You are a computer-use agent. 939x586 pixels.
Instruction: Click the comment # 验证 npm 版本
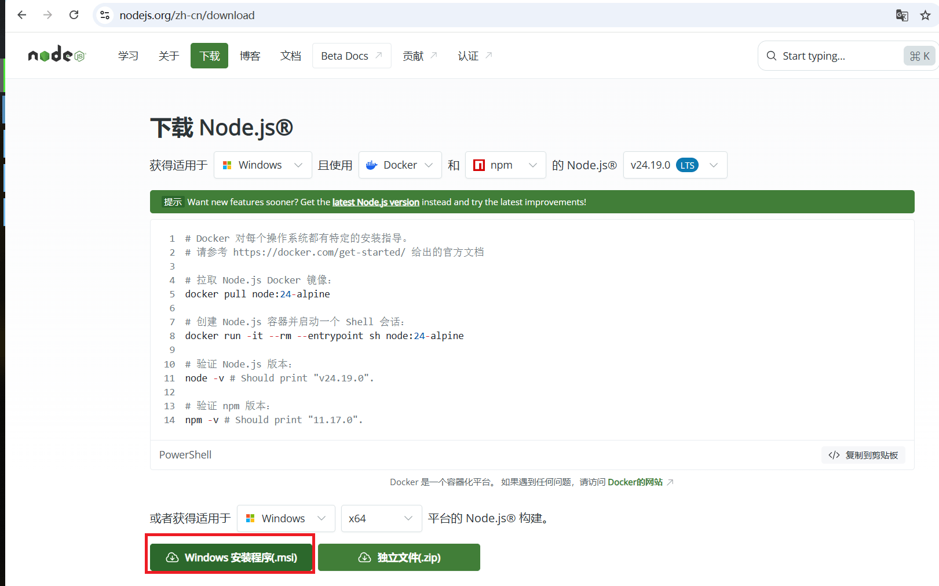[x=228, y=406]
